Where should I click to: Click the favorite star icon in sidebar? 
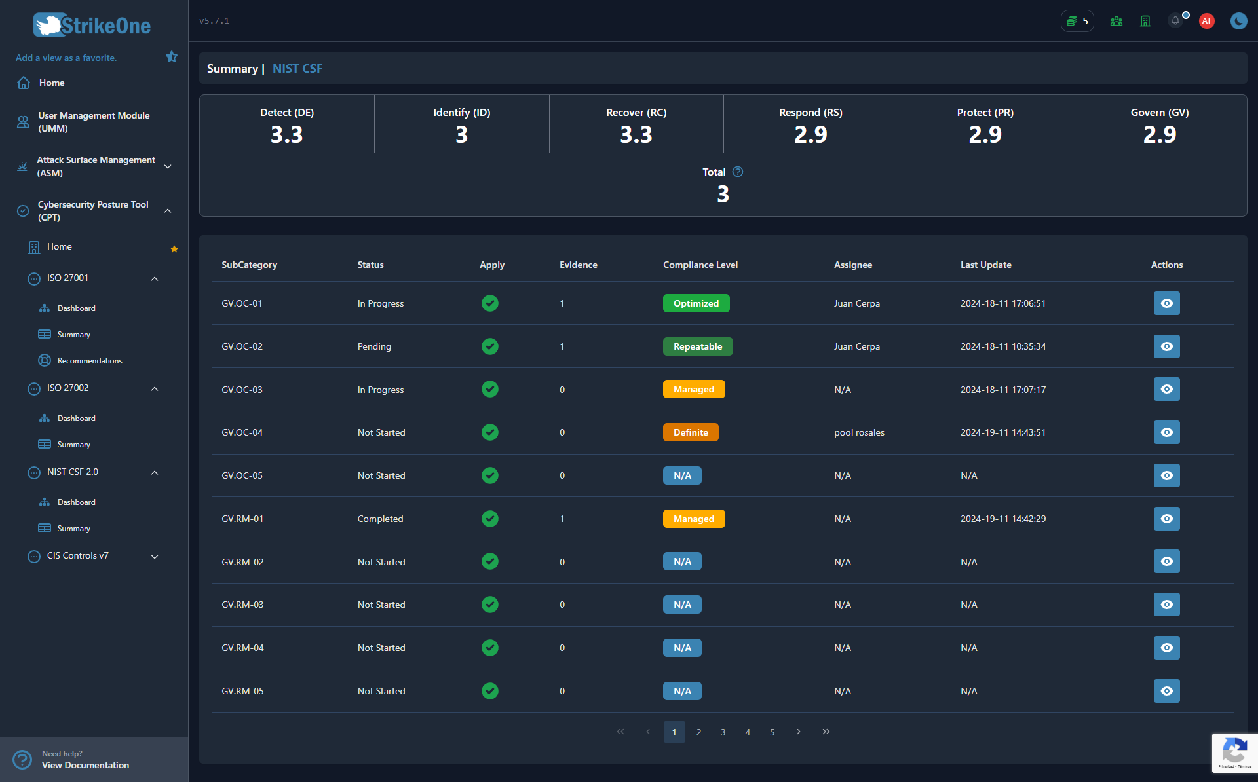172,57
